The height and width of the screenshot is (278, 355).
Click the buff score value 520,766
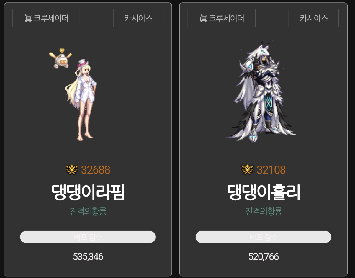(264, 257)
